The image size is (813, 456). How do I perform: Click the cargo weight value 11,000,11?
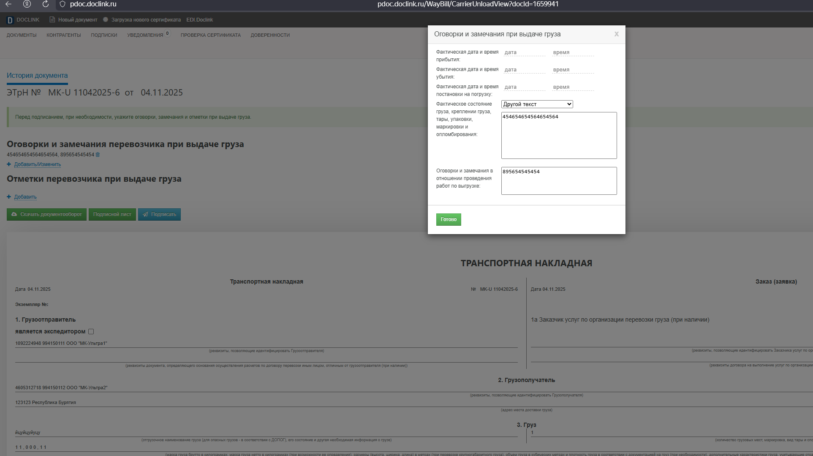[31, 447]
